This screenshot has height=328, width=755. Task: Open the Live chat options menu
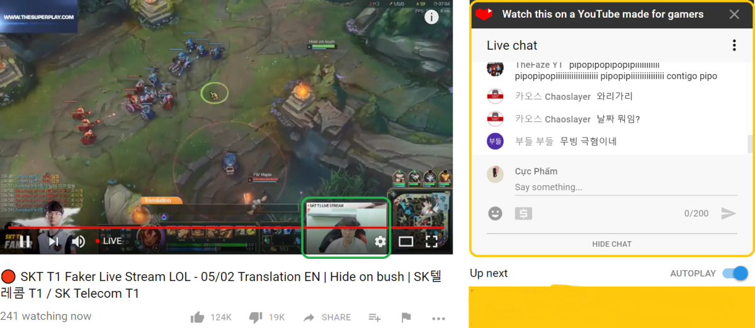click(x=734, y=46)
